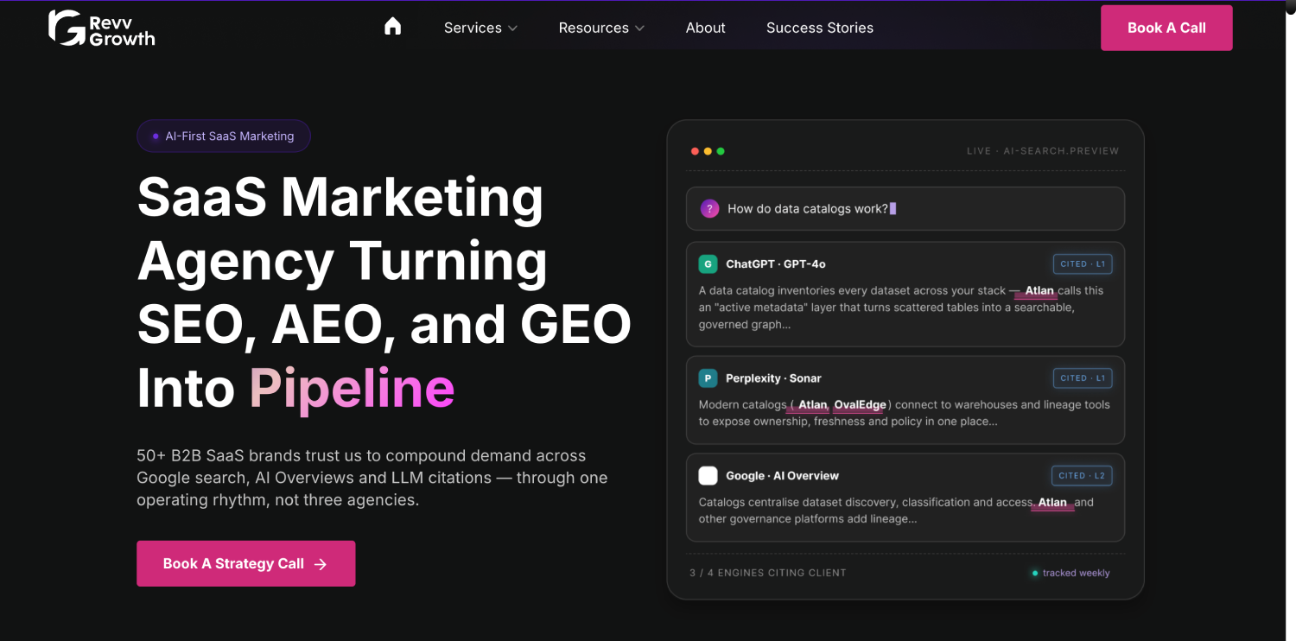Click the green ChatGPT icon
Image resolution: width=1296 pixels, height=641 pixels.
click(708, 264)
